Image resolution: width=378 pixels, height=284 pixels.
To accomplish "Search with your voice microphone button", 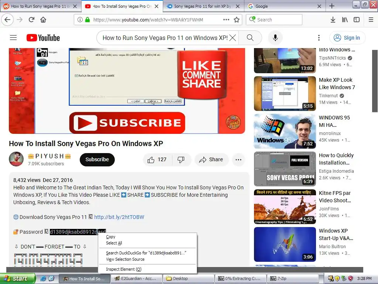I will click(x=275, y=38).
